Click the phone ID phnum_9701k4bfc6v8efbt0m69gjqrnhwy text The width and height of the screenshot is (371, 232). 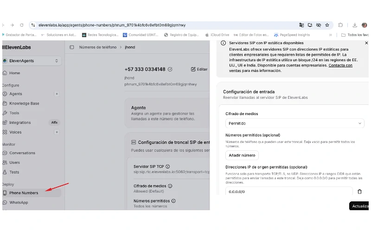click(160, 84)
